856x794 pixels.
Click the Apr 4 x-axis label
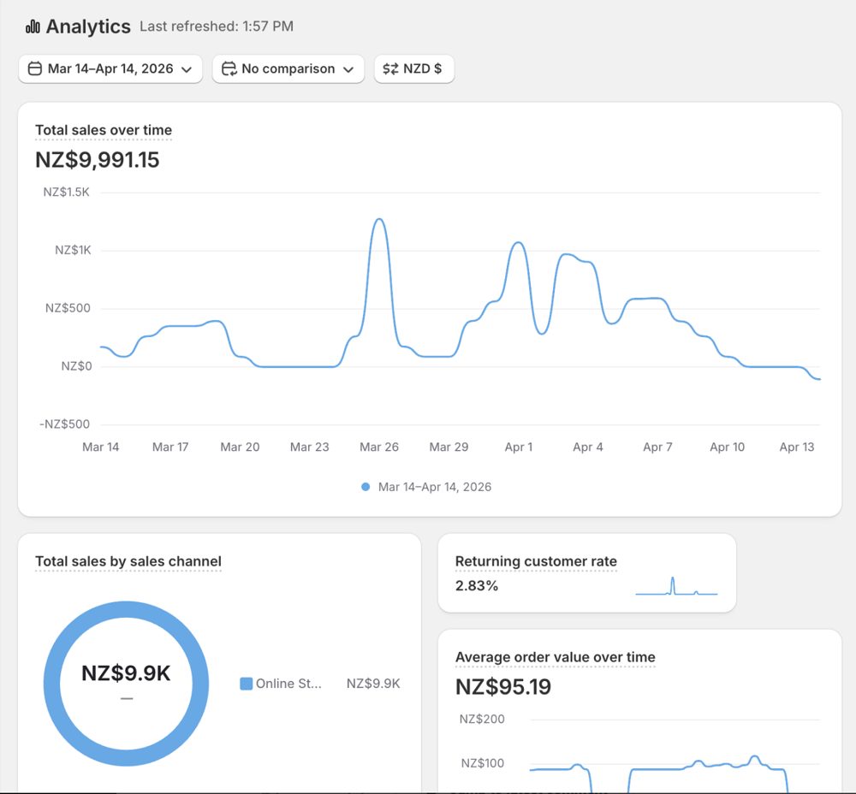pos(588,447)
